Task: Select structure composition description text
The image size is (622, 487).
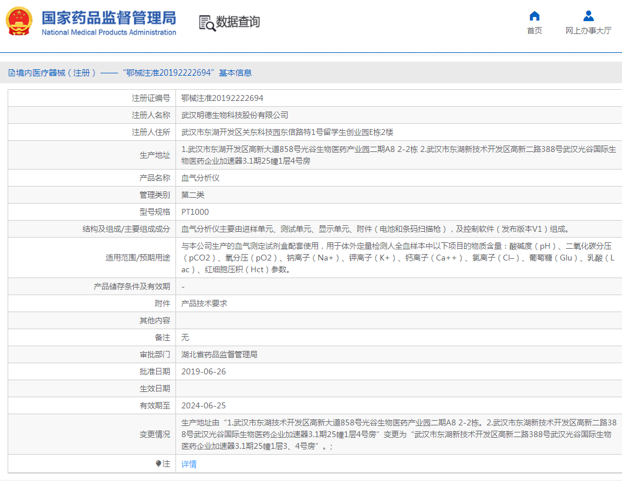Action: pos(376,229)
